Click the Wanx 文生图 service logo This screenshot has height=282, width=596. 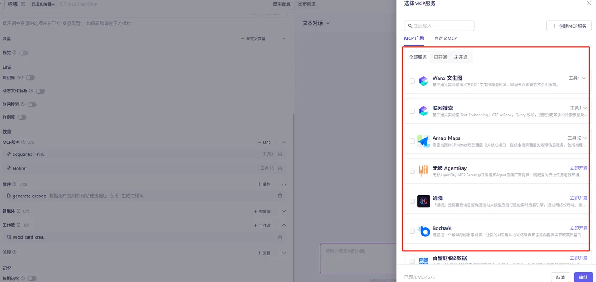tap(423, 81)
